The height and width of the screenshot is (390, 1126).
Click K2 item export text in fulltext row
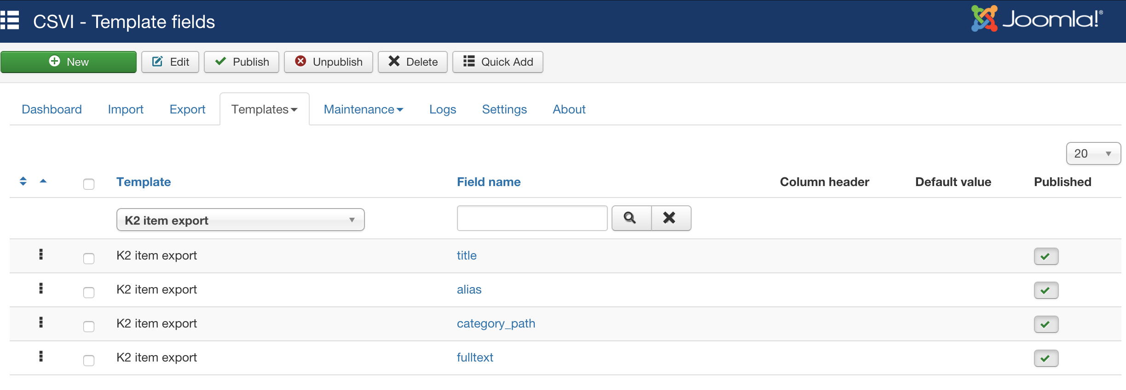pyautogui.click(x=156, y=357)
